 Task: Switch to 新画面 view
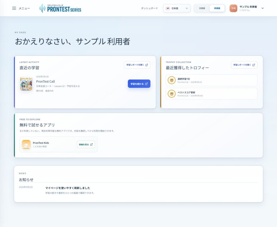[x=217, y=8]
